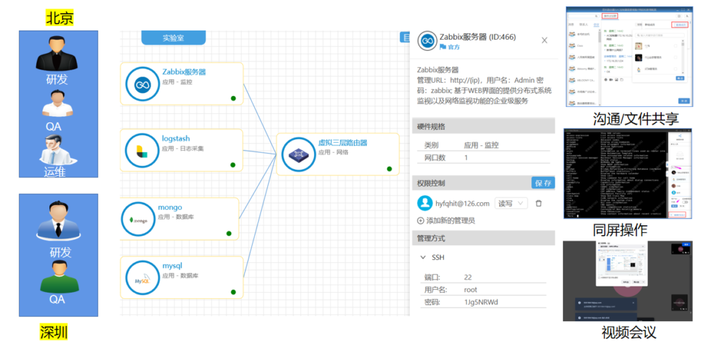Click the Zabbix服务器 node icon
This screenshot has width=711, height=342.
(141, 83)
